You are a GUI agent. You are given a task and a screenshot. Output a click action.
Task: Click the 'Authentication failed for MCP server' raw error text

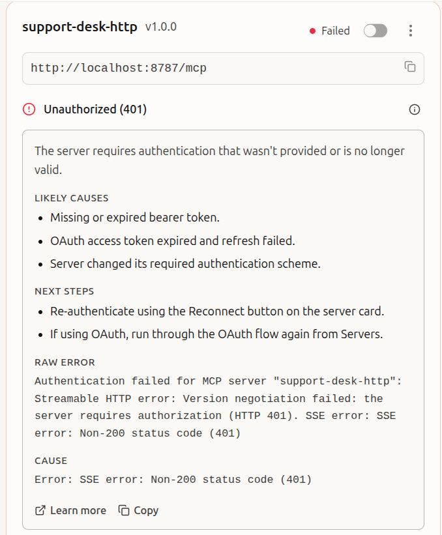218,407
